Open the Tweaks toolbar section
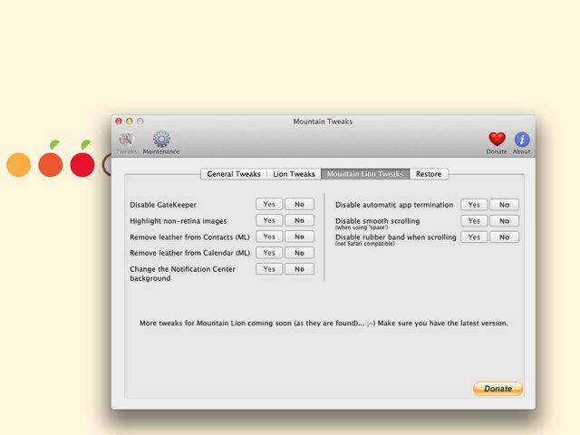Image resolution: width=580 pixels, height=435 pixels. [x=126, y=143]
